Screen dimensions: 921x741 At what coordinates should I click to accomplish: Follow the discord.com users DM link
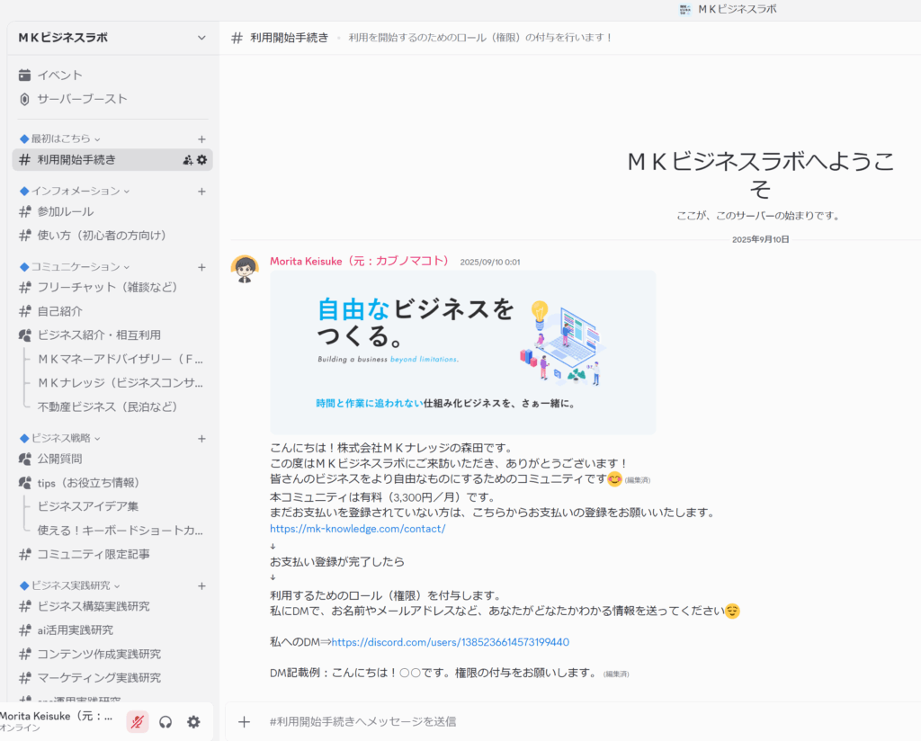click(450, 642)
